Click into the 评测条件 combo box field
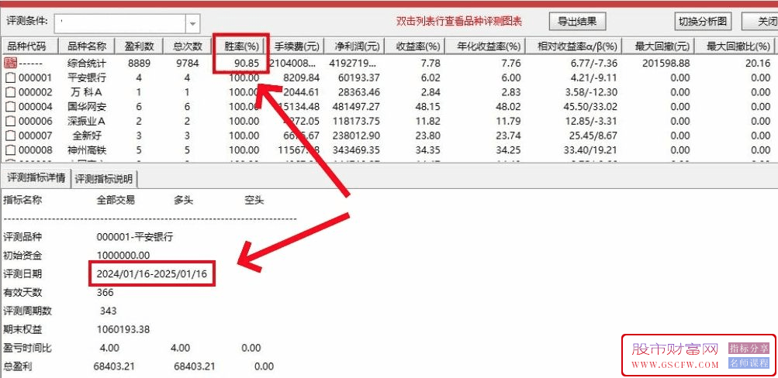 coord(119,23)
